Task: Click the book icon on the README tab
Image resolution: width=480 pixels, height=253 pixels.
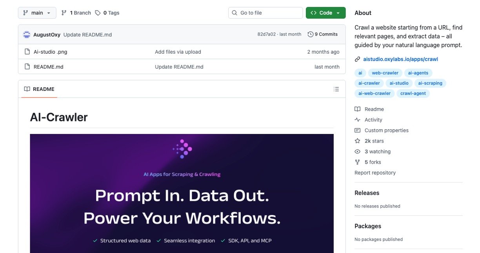Action: click(27, 89)
